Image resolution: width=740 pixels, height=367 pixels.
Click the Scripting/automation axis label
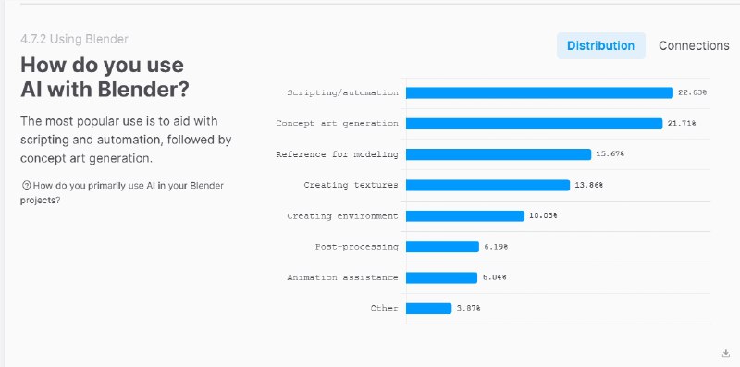[x=342, y=93]
